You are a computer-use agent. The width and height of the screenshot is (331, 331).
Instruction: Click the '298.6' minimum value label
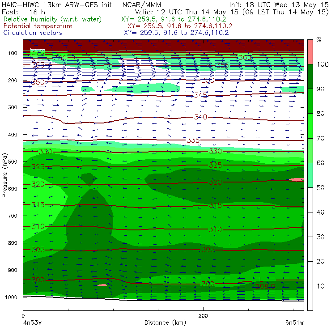[x=265, y=286]
